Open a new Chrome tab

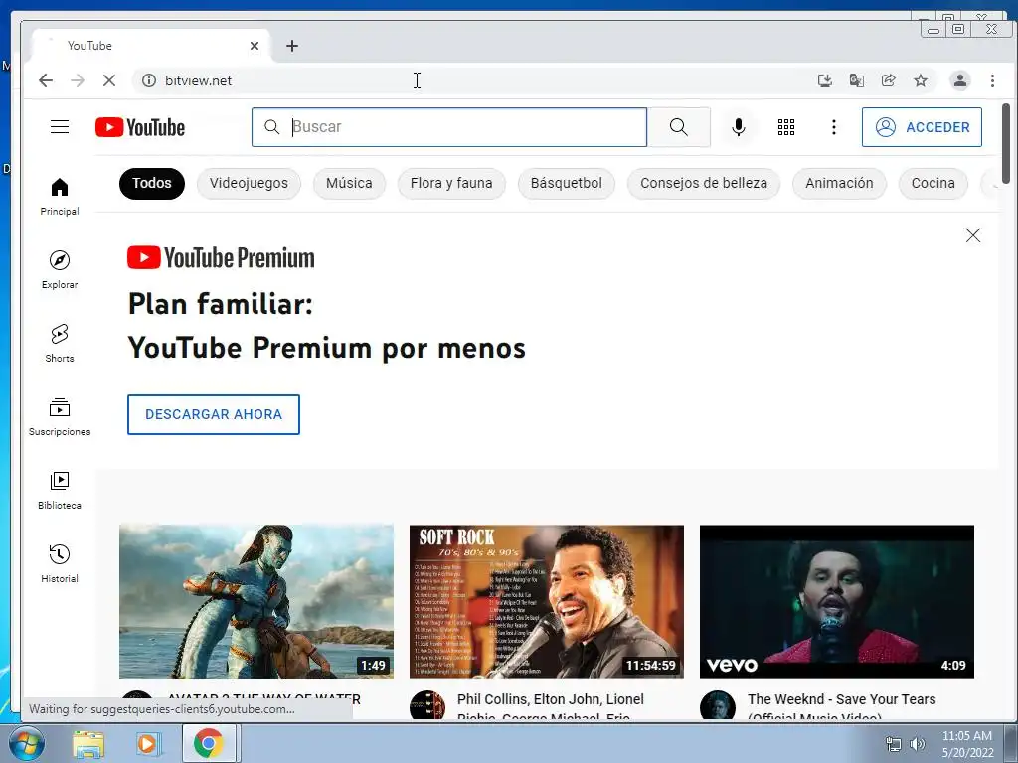292,46
